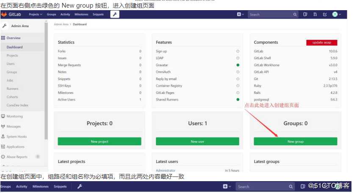Click the sidebar vertical scrollbar
The height and width of the screenshot is (193, 354).
[46, 81]
